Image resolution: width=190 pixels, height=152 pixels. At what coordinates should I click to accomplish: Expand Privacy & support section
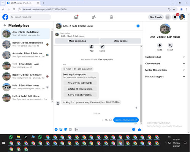[x=165, y=76]
